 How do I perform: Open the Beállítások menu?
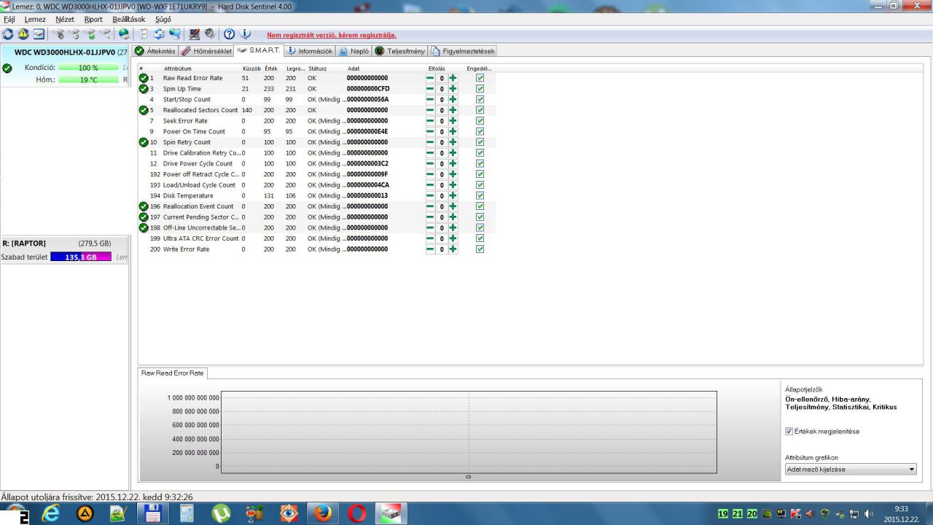(x=129, y=19)
